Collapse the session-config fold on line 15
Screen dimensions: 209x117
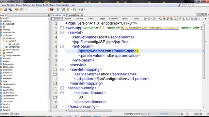tap(62, 88)
